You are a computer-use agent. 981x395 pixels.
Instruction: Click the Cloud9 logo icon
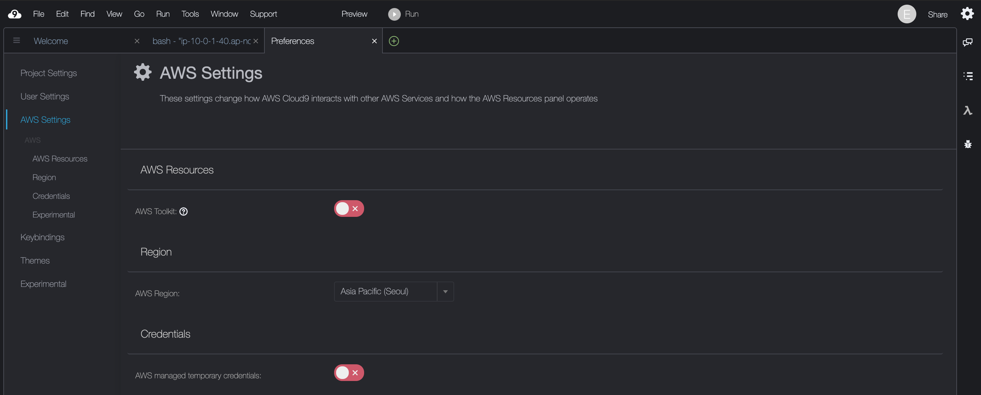click(14, 14)
